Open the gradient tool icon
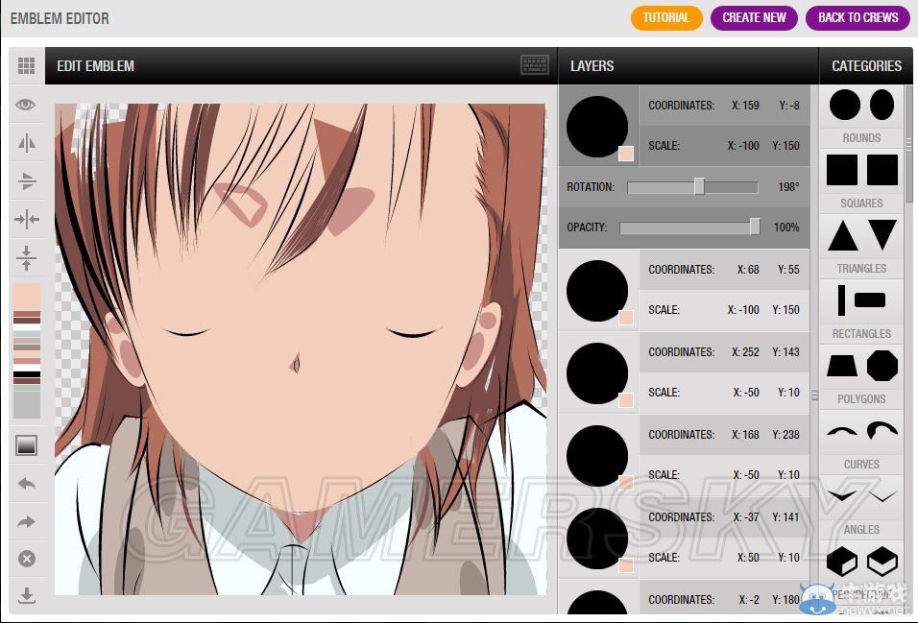Viewport: 918px width, 623px height. [x=26, y=445]
